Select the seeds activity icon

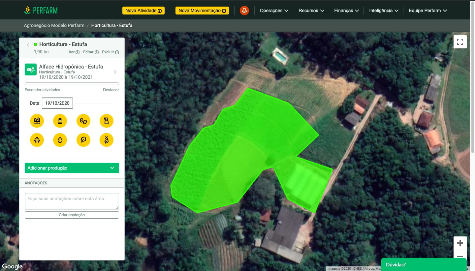tap(83, 121)
